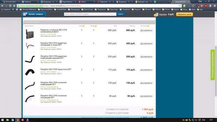Open Работа bookmarks folder
217x122 pixels.
[x=157, y=9]
